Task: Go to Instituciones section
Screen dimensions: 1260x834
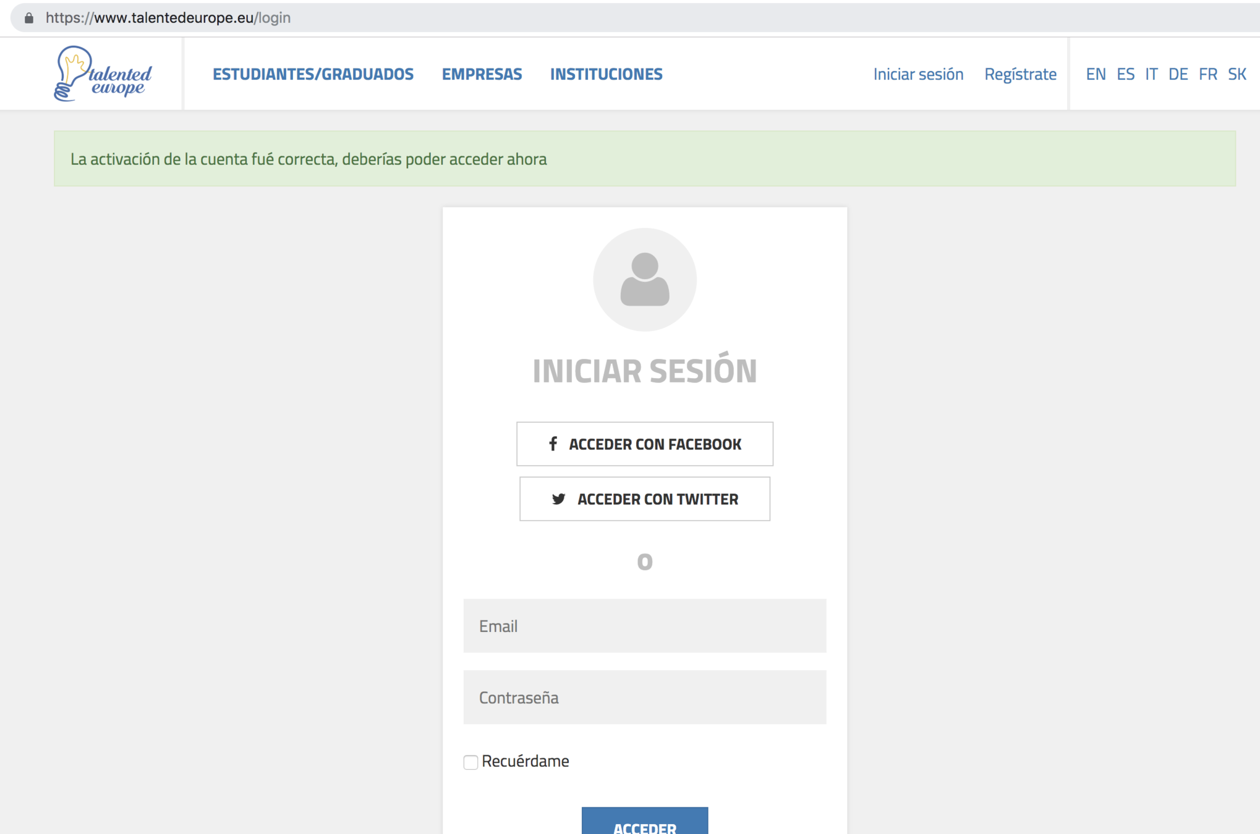Action: (x=606, y=74)
